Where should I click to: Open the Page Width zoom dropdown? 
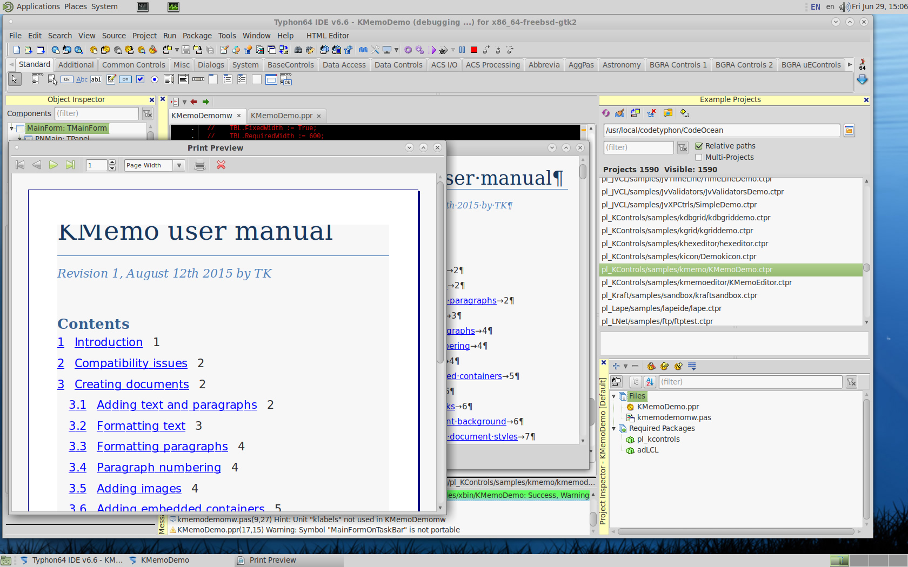tap(179, 165)
